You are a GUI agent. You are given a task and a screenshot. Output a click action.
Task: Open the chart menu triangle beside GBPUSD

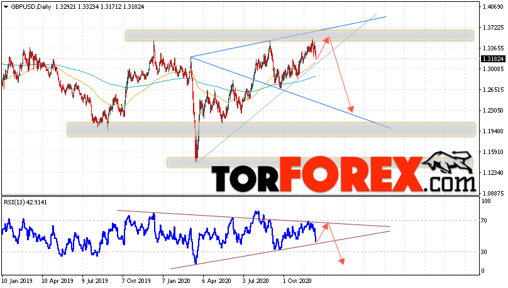point(6,7)
